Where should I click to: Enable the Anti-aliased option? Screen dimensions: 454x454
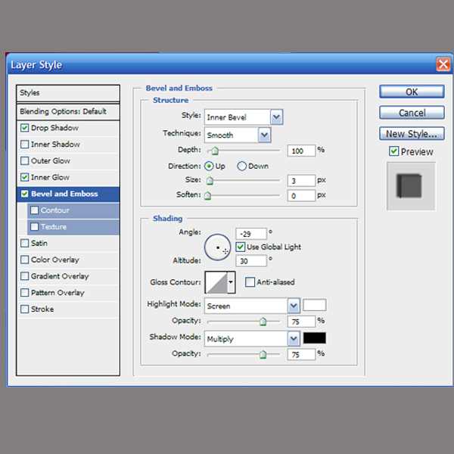point(250,282)
